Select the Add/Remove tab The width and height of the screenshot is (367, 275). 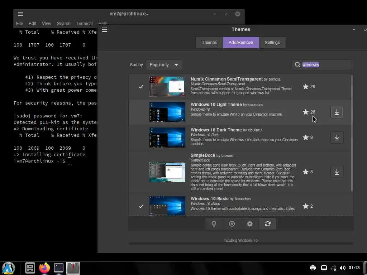(x=241, y=43)
